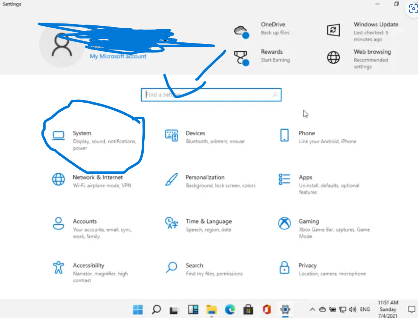Select Network & Internet label
This screenshot has width=418, height=318.
point(98,177)
